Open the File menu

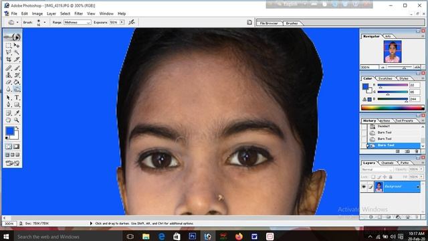coord(14,13)
